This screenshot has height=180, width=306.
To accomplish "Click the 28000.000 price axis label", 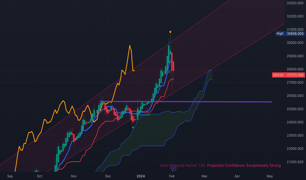I will tap(295, 69).
